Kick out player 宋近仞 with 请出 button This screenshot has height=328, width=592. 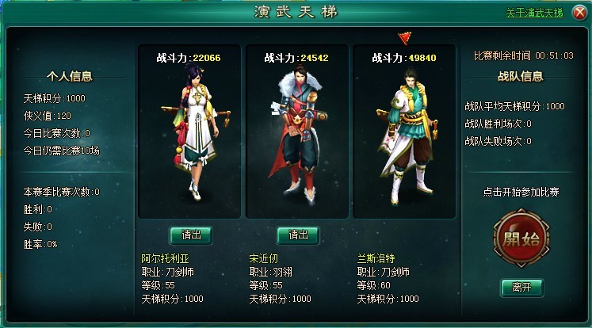(x=298, y=235)
